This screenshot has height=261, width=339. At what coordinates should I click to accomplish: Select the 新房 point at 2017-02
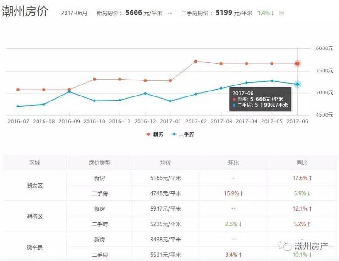pyautogui.click(x=196, y=61)
